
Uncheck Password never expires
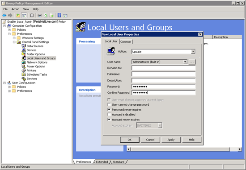coord(109,109)
